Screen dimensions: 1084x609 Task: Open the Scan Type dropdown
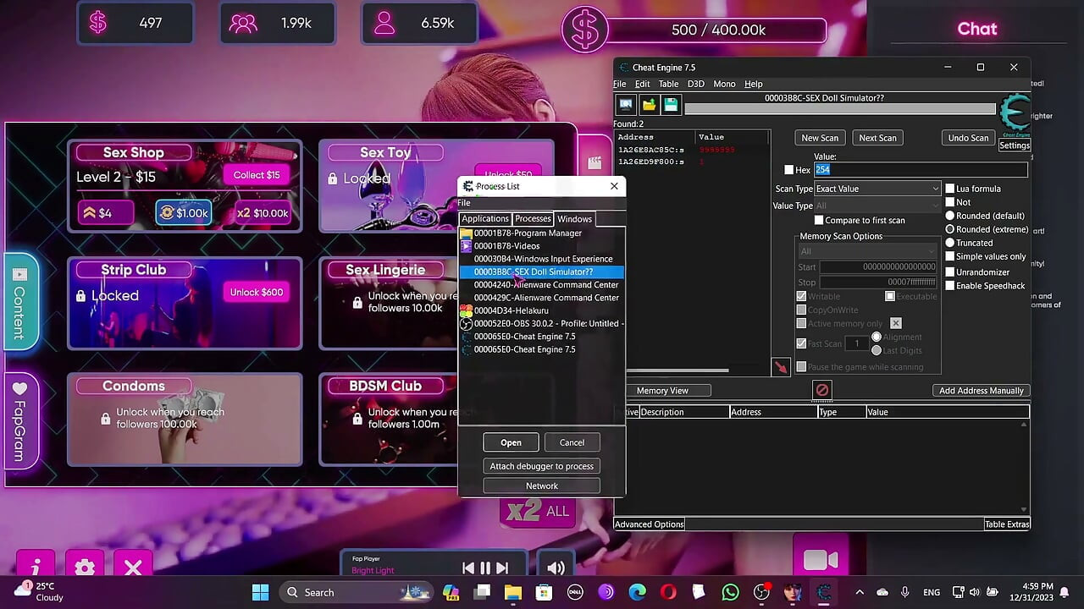[877, 189]
